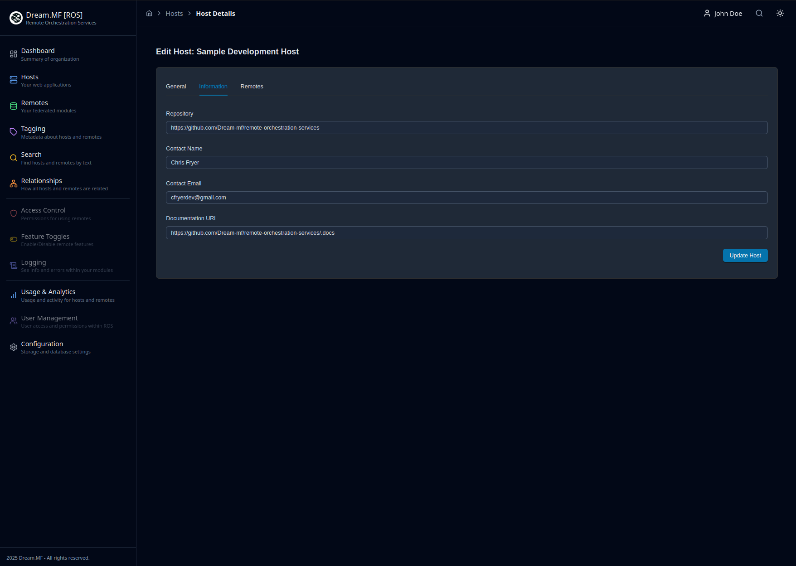Click Dream.MF [ROS] title text

click(x=54, y=15)
